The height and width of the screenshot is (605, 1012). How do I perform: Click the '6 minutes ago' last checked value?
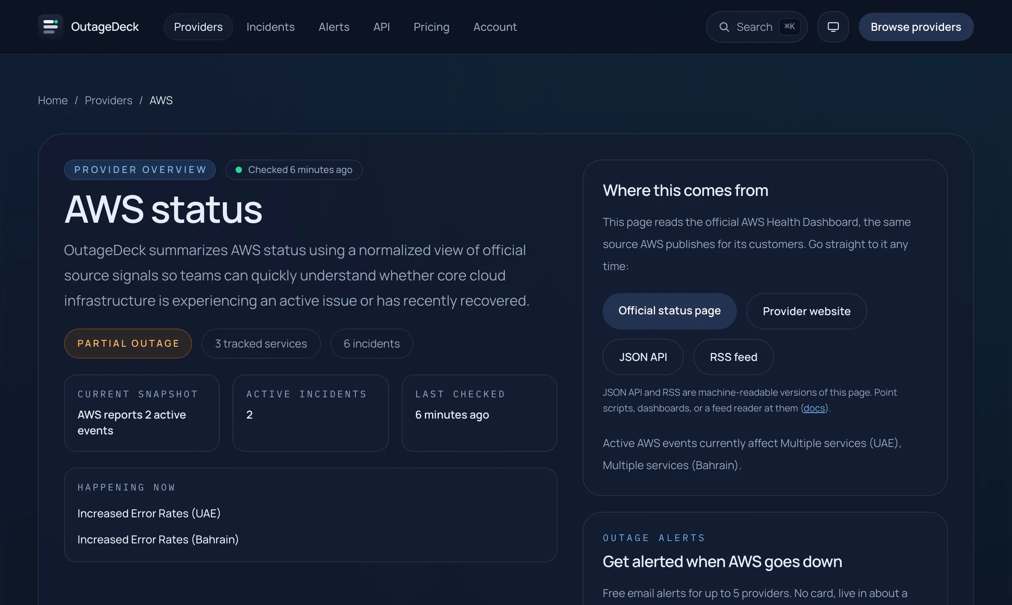tap(452, 415)
